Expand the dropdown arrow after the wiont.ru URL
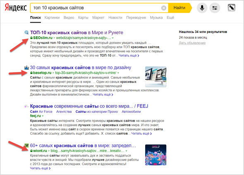The height and width of the screenshot is (175, 244). click(x=127, y=151)
